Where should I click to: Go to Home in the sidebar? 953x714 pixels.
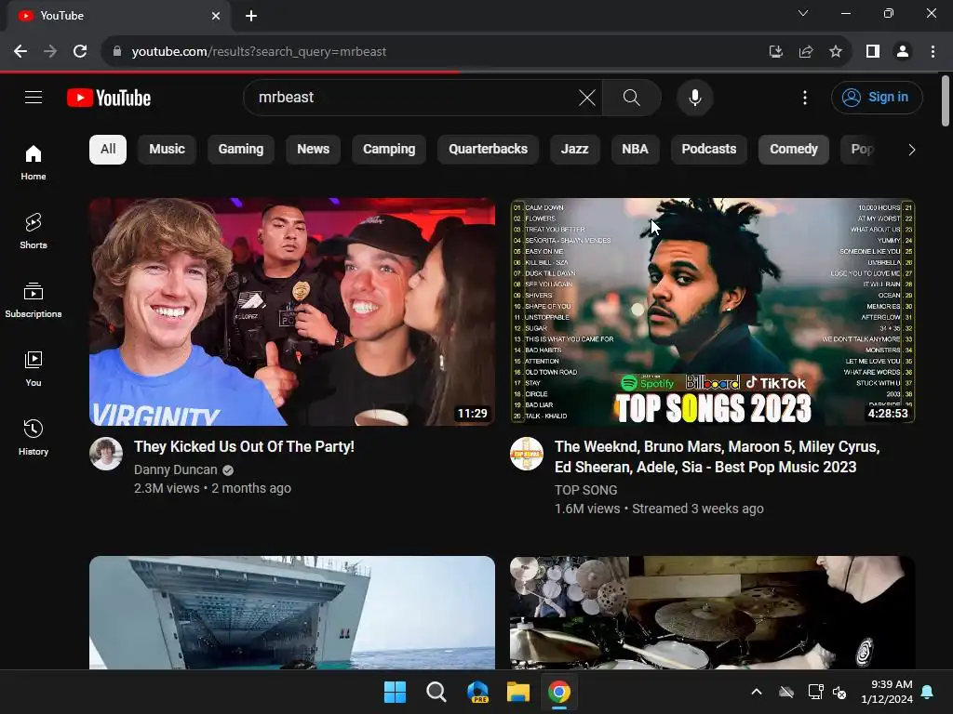(x=34, y=162)
